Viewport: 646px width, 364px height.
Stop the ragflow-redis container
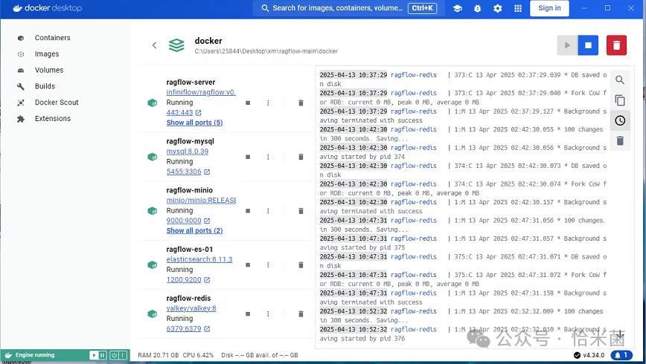click(248, 313)
